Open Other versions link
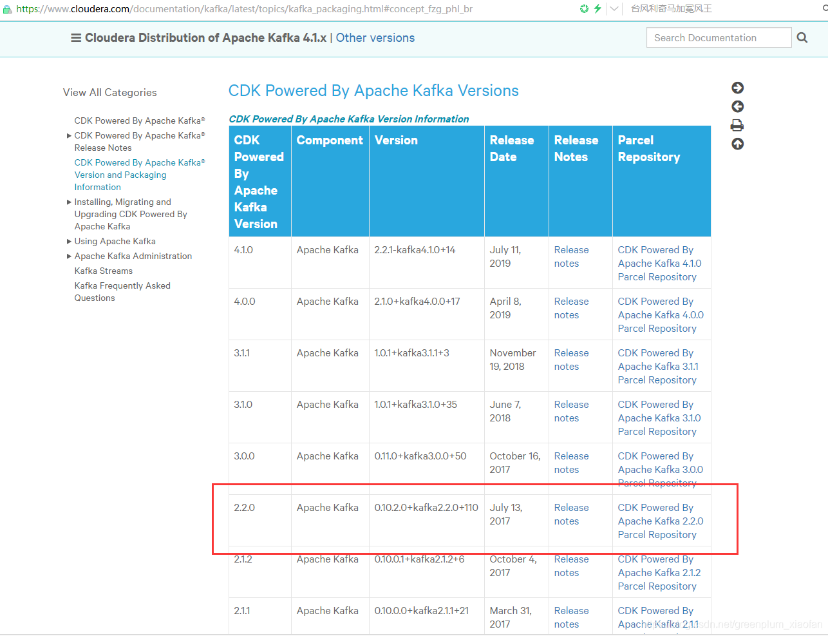Screen dimensions: 828x636 click(x=375, y=38)
